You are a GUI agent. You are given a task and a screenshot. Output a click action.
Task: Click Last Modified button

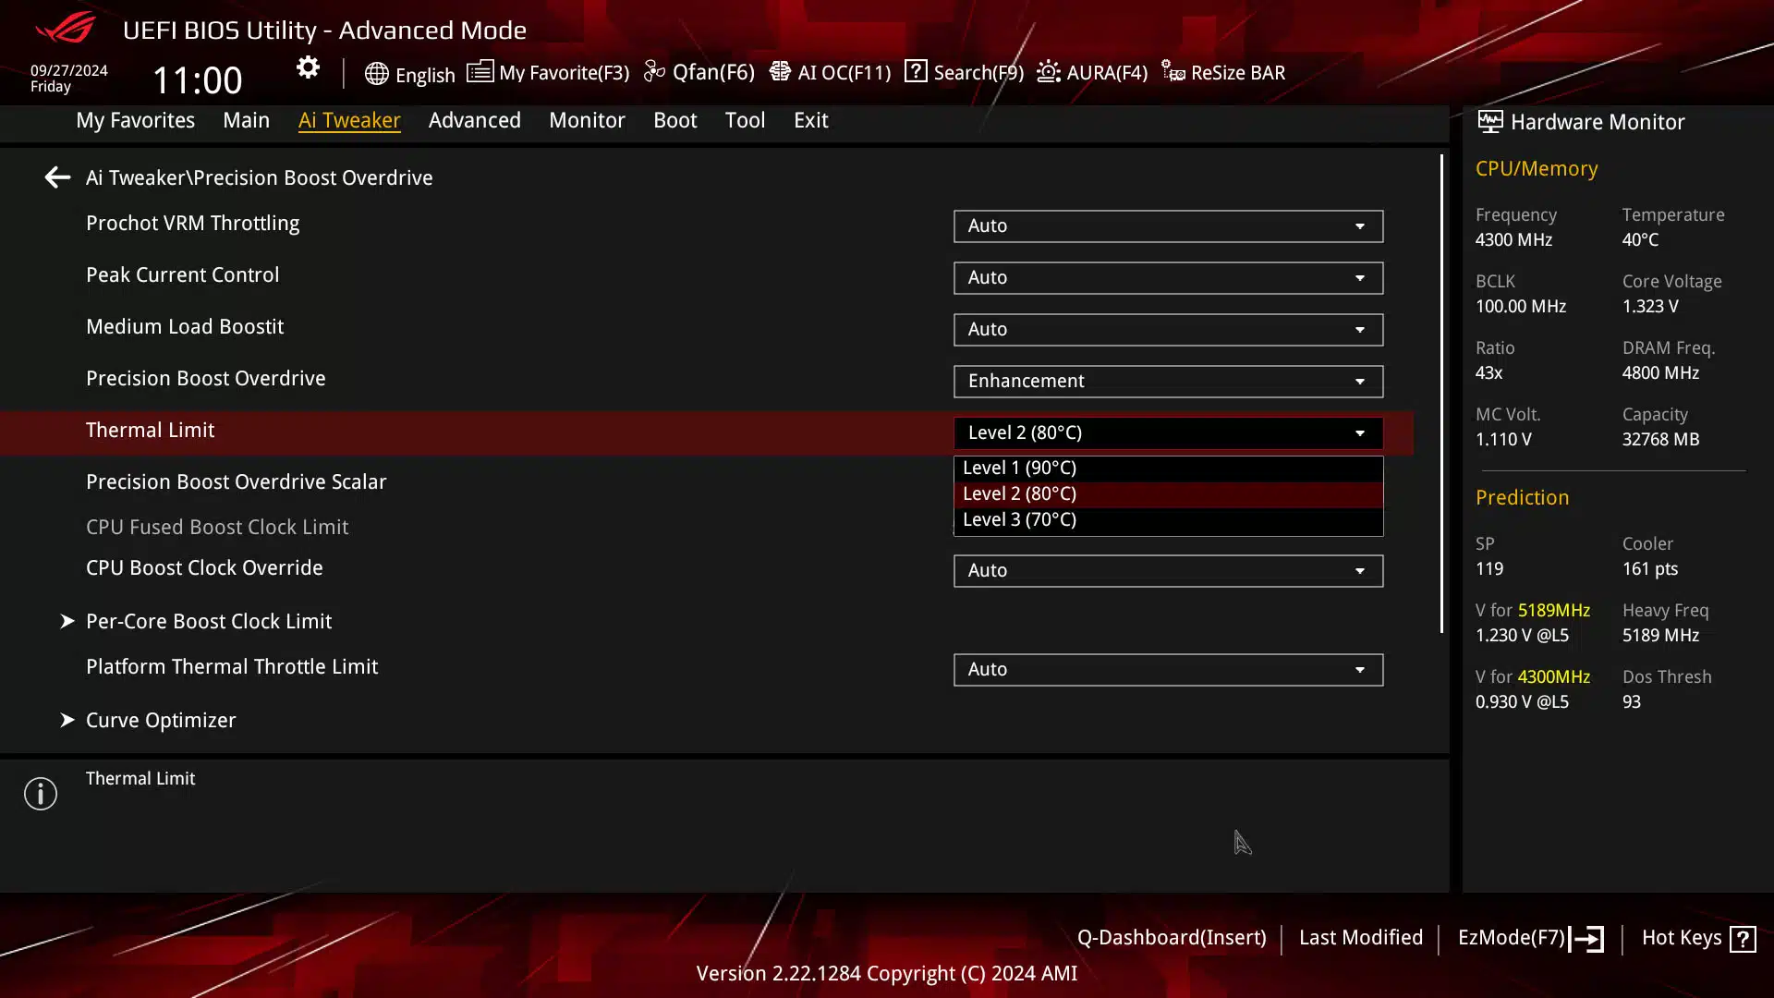tap(1361, 938)
